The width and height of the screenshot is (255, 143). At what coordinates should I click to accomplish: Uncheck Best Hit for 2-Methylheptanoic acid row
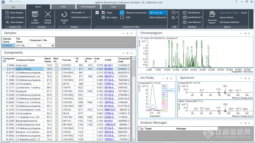[57, 125]
